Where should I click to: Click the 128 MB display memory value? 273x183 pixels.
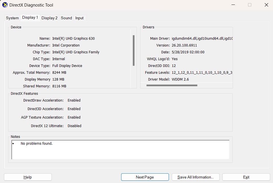tap(58, 79)
